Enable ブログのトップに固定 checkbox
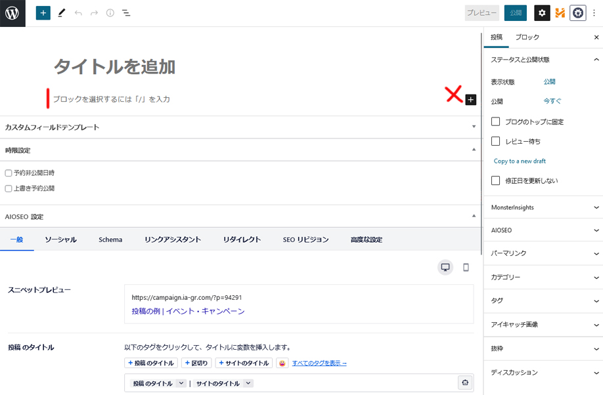603x395 pixels. pyautogui.click(x=496, y=121)
